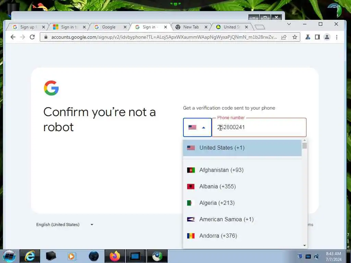The width and height of the screenshot is (351, 263).
Task: Open the Chrome profile avatar
Action: coord(327,37)
